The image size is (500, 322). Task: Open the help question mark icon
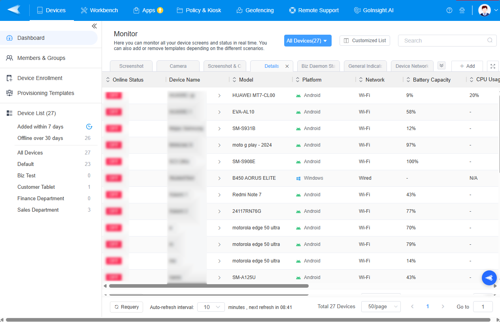click(449, 10)
